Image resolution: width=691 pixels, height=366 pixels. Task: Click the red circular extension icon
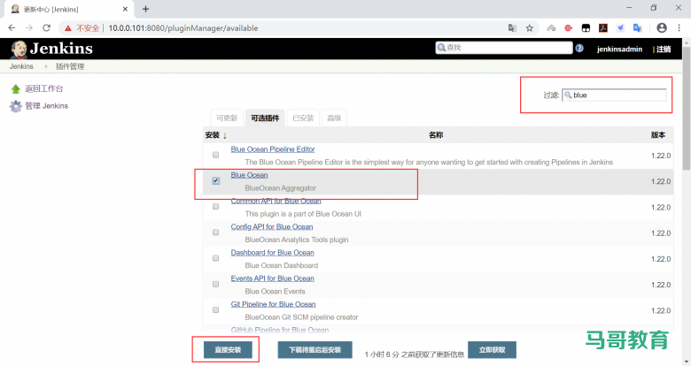point(569,28)
